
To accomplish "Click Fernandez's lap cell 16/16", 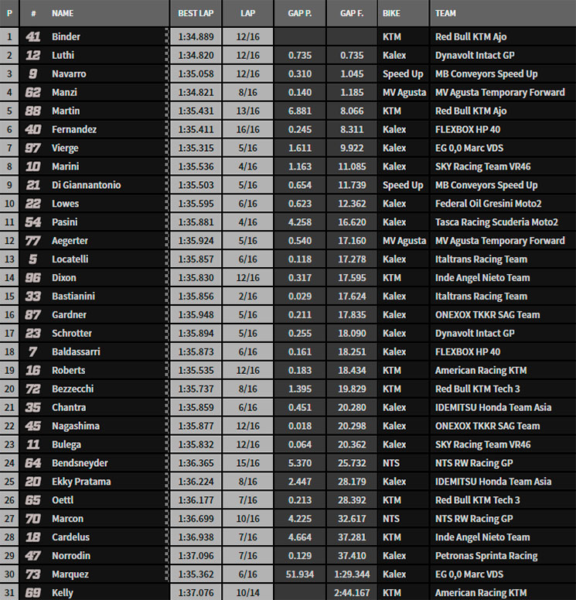I will [x=247, y=129].
